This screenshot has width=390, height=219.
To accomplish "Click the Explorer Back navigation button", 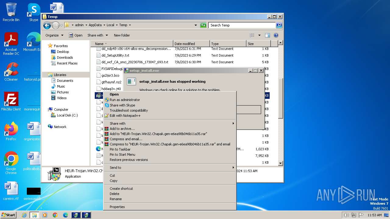I will coord(47,25).
